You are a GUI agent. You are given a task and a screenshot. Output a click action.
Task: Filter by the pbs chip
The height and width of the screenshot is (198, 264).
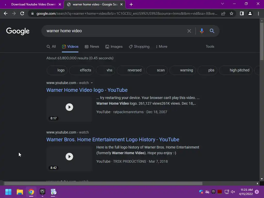point(208,70)
